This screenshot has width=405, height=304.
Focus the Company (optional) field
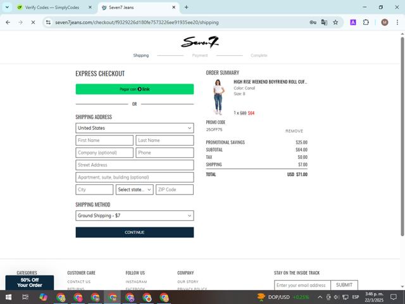[104, 153]
